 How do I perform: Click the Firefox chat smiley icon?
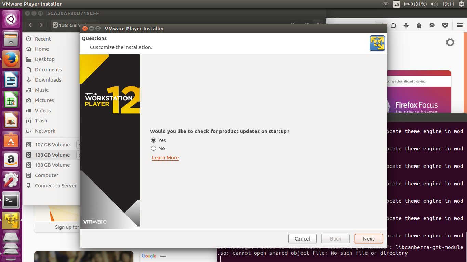pos(432,25)
